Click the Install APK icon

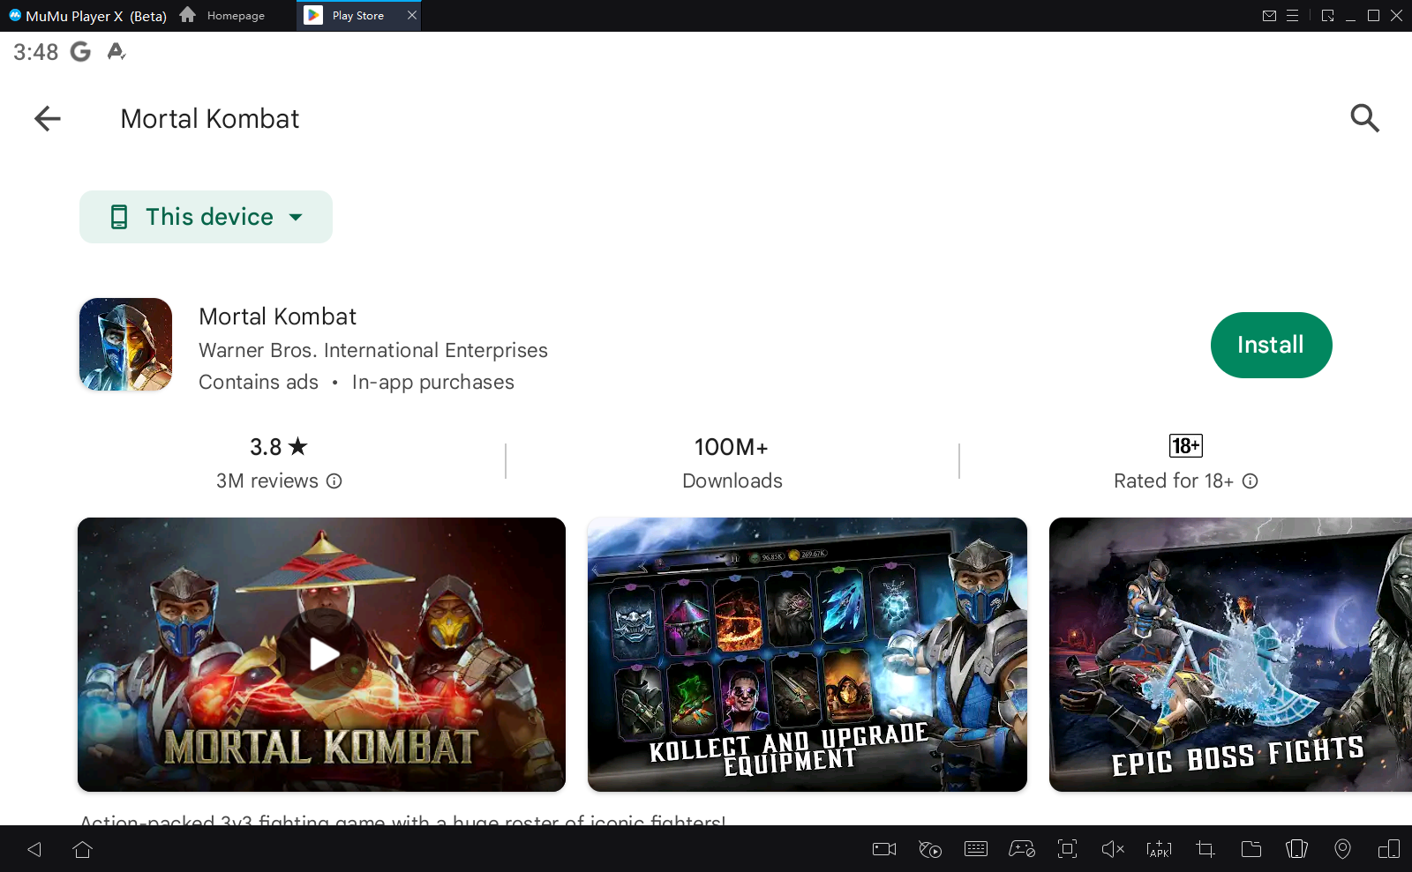point(1159,849)
